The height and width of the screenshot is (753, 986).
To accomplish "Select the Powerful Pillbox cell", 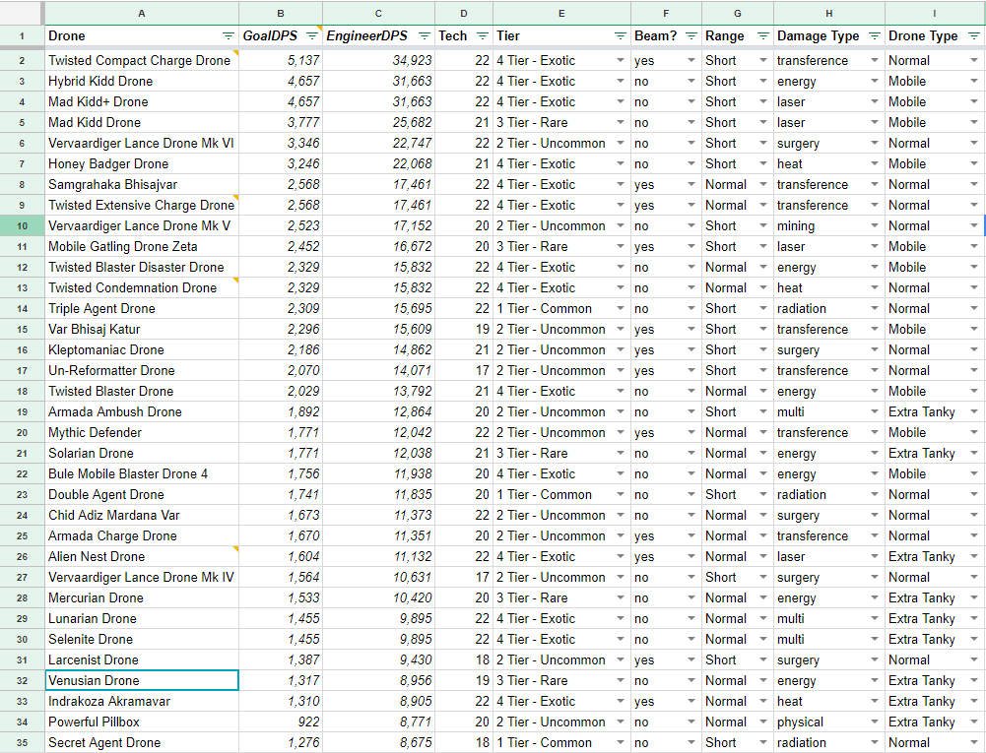I will pos(142,722).
